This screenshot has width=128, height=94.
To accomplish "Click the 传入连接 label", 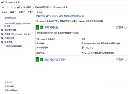I will click(40, 43).
